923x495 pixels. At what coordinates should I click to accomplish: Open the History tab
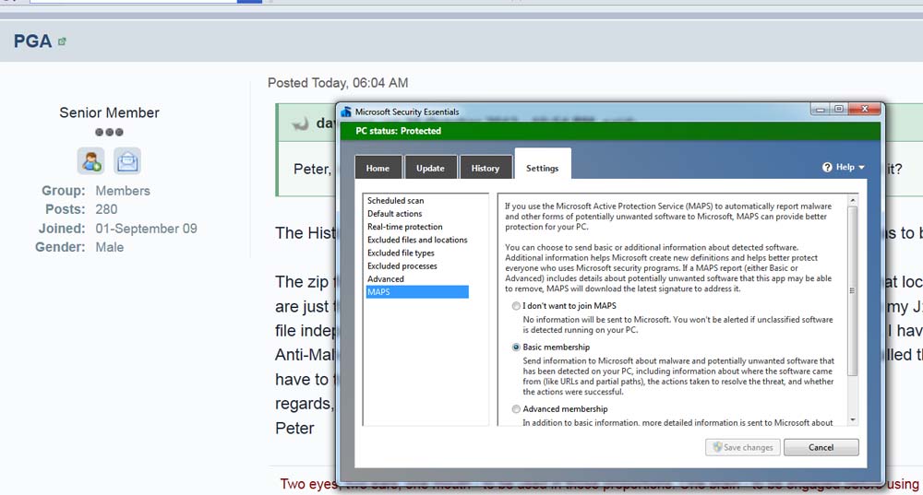point(485,168)
